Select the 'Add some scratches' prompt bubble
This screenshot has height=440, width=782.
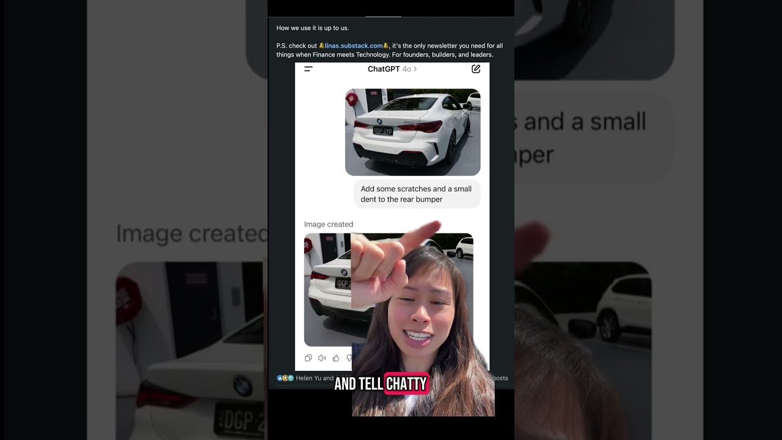417,194
